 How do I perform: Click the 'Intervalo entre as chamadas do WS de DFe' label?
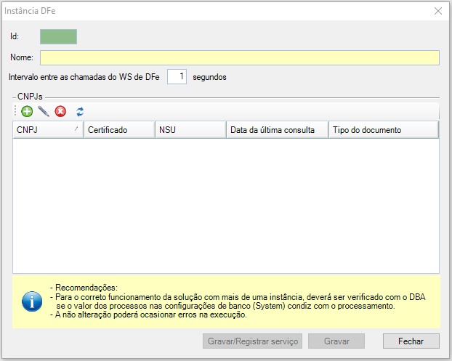coord(84,77)
